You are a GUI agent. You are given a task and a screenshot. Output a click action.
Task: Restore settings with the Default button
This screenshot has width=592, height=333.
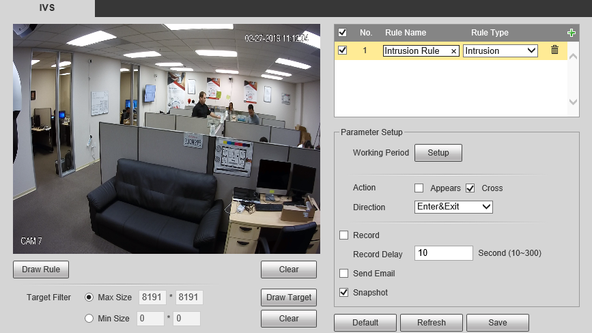click(x=365, y=323)
